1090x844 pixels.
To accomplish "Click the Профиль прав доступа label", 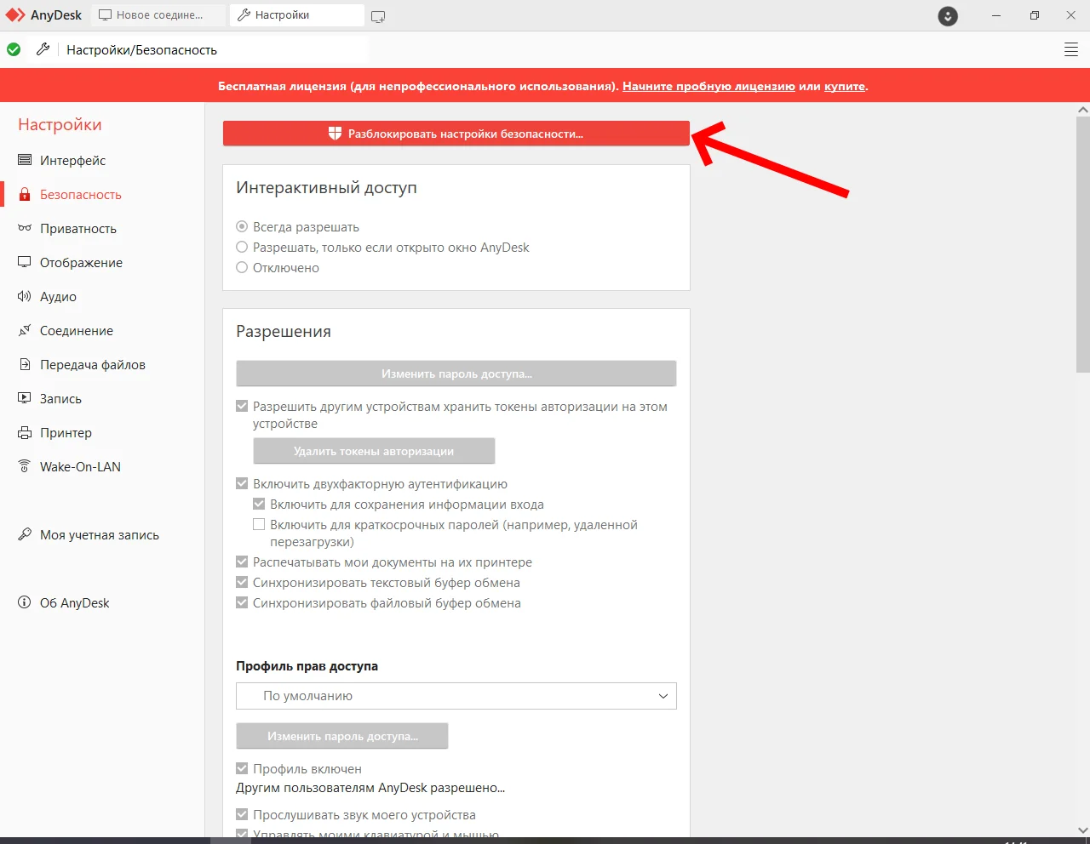I will pyautogui.click(x=307, y=666).
